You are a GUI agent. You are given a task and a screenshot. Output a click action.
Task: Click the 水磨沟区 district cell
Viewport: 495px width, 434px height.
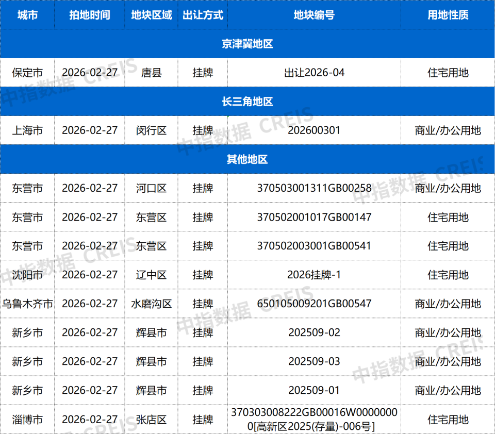151,304
